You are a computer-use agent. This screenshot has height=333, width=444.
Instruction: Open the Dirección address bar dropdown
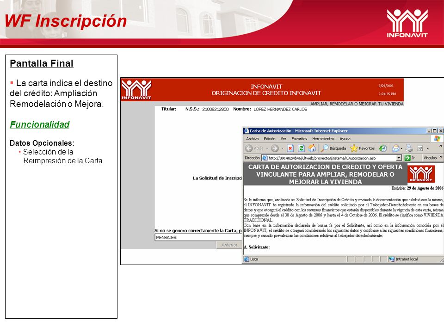[x=399, y=158]
